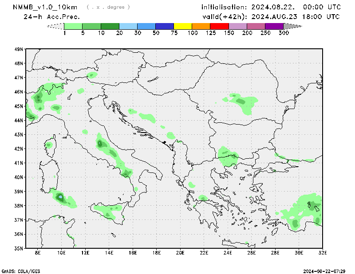
Task: Click the white left arrow at colorbar start
Action: (x=55, y=26)
